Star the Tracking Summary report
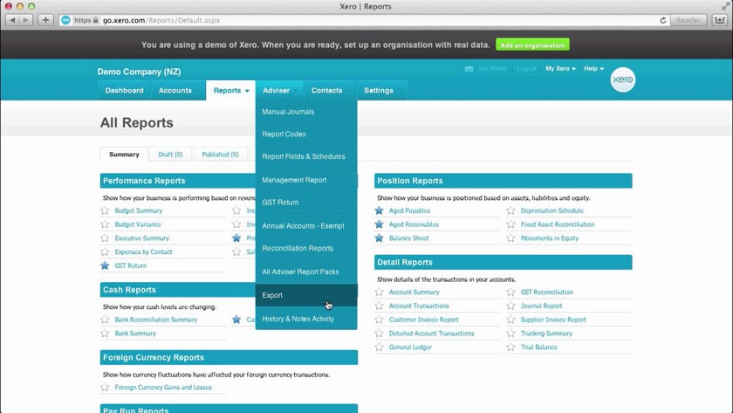Screen dimensions: 733x413 [511, 334]
